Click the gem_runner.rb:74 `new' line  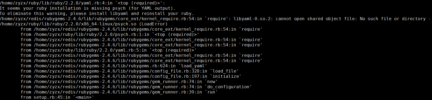coord(119,82)
